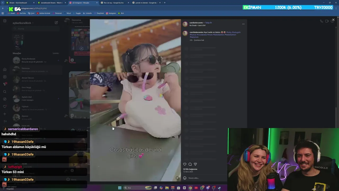Open the Reels sidebar icon
Viewport: 339px width, 191px height.
5,77
